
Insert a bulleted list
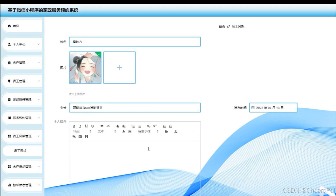[x=139, y=126]
